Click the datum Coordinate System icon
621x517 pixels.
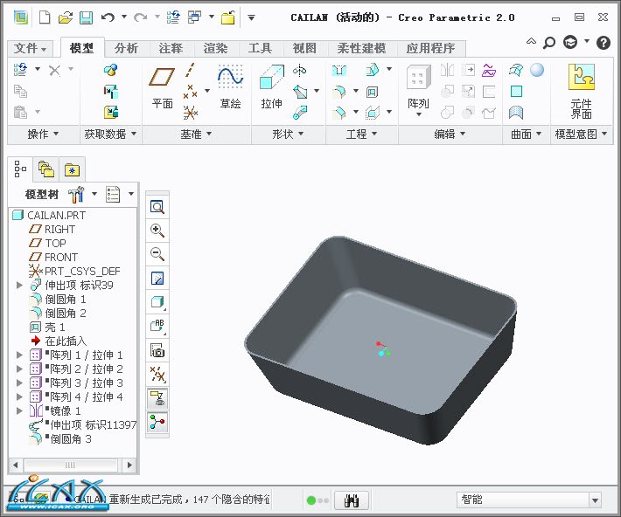coord(191,114)
